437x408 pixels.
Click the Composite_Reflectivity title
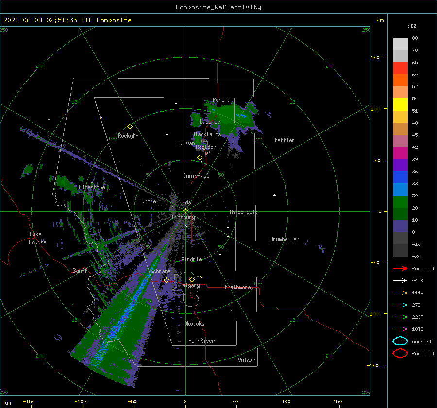pyautogui.click(x=218, y=7)
